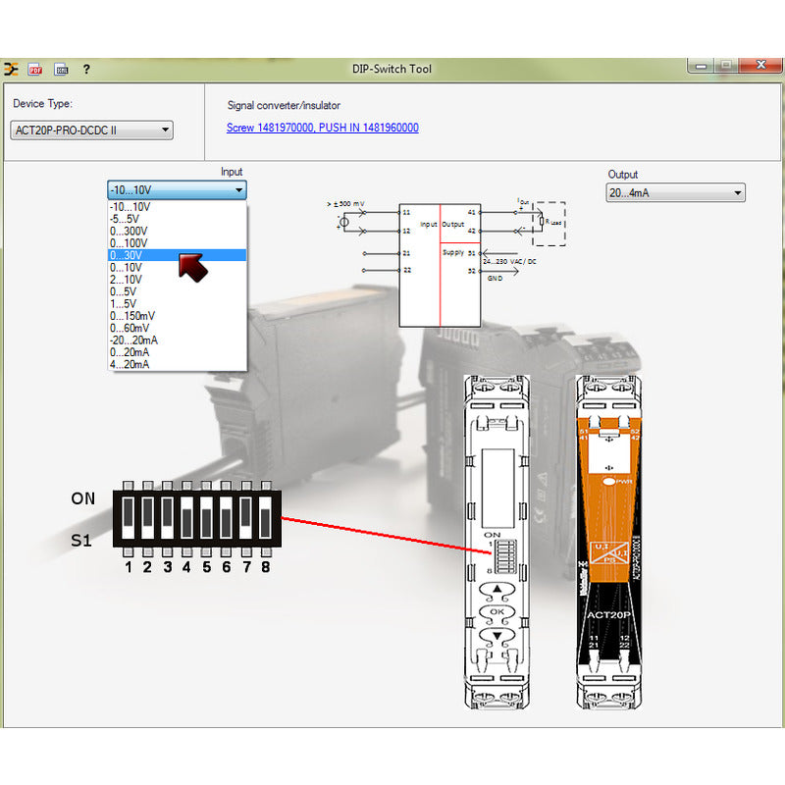Select 0...5V input range
This screenshot has height=785, width=785.
178,291
